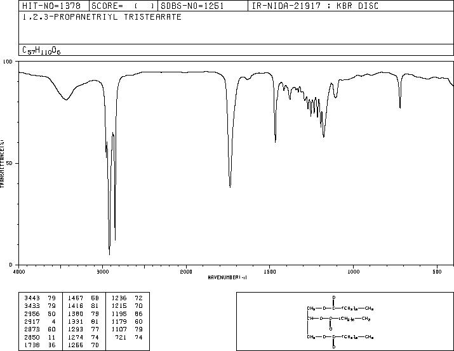Click the deepest C-H stretch peak minimum near 2917
This screenshot has height=351, width=454.
(109, 254)
